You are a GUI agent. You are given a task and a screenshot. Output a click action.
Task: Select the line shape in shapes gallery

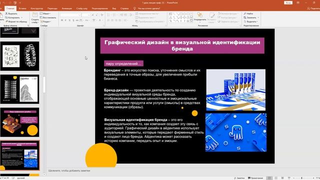174,14
